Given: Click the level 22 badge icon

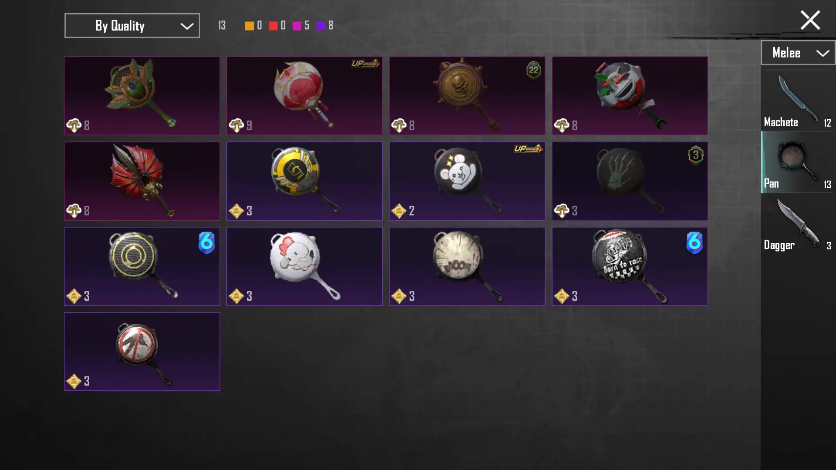Looking at the screenshot, I should 533,70.
